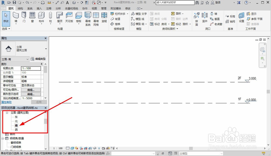The width and height of the screenshot is (271, 156).
Task: Click the 编辑类型 button
Action: (38, 59)
